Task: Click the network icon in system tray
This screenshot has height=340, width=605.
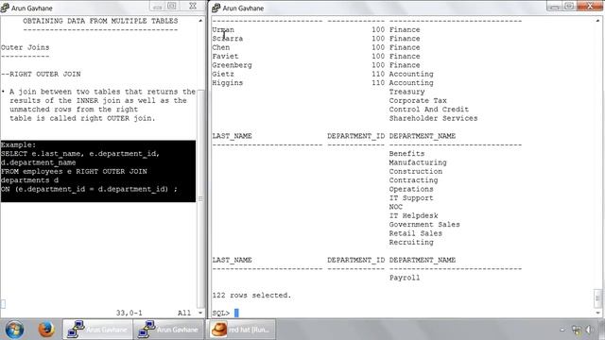Action: [x=577, y=330]
